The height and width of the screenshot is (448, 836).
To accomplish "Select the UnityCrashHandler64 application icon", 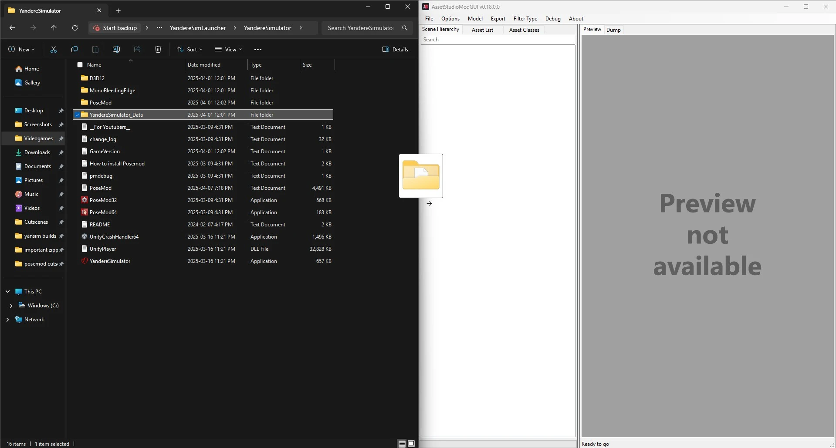I will 85,237.
